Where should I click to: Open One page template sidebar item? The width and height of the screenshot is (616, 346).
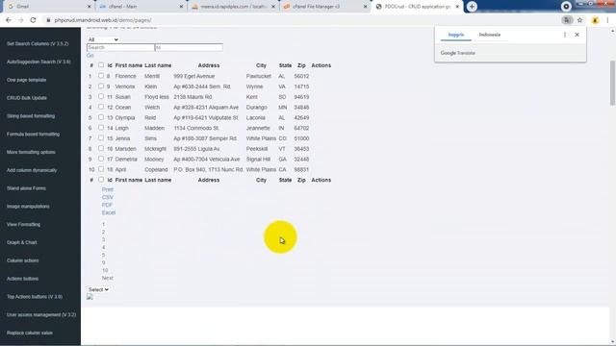26,80
